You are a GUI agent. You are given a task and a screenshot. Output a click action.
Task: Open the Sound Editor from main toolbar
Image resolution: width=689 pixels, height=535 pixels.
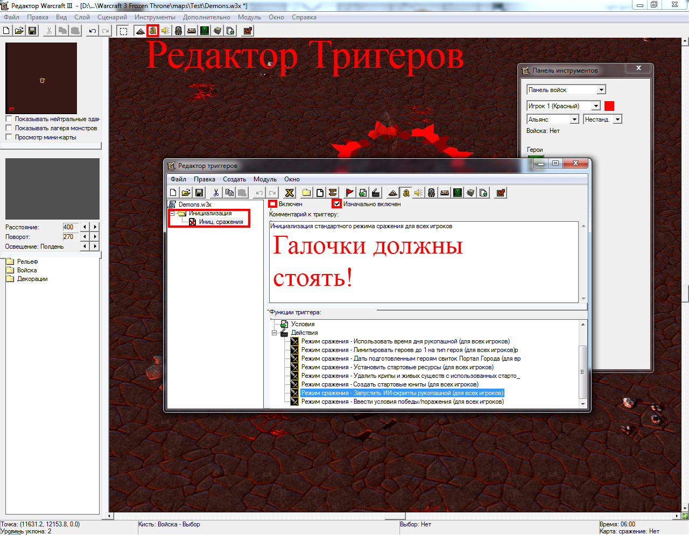(166, 31)
